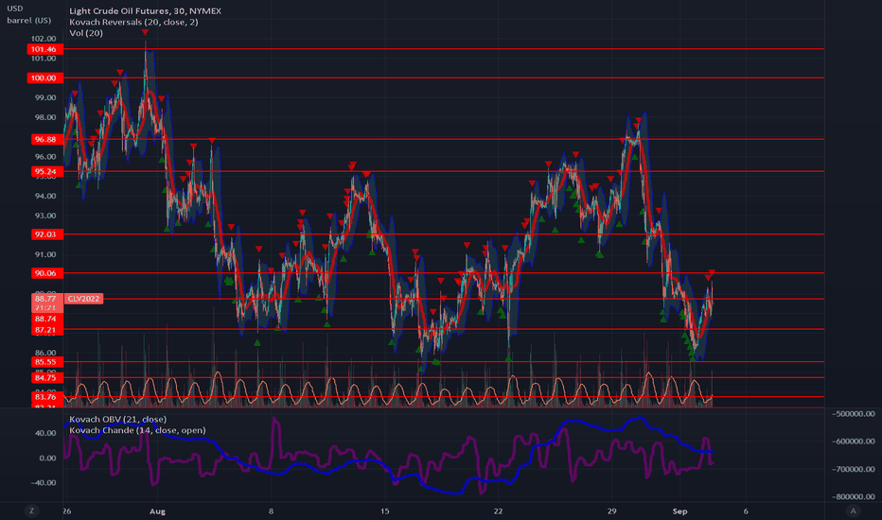This screenshot has width=882, height=520.
Task: Click the -700000.00 OBV scale value
Action: tap(854, 469)
